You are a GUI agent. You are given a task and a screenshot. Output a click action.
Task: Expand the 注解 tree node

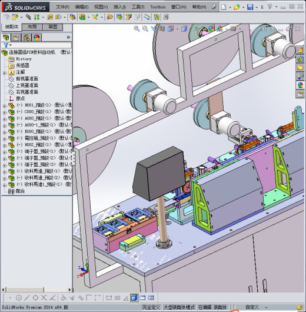pos(4,73)
